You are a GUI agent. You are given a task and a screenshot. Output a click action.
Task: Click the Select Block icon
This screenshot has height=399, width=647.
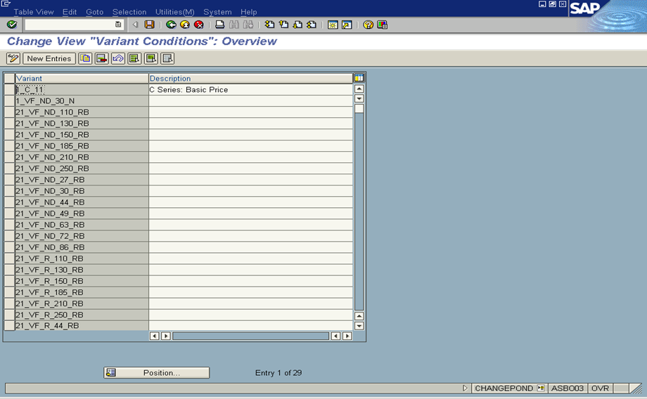click(151, 58)
